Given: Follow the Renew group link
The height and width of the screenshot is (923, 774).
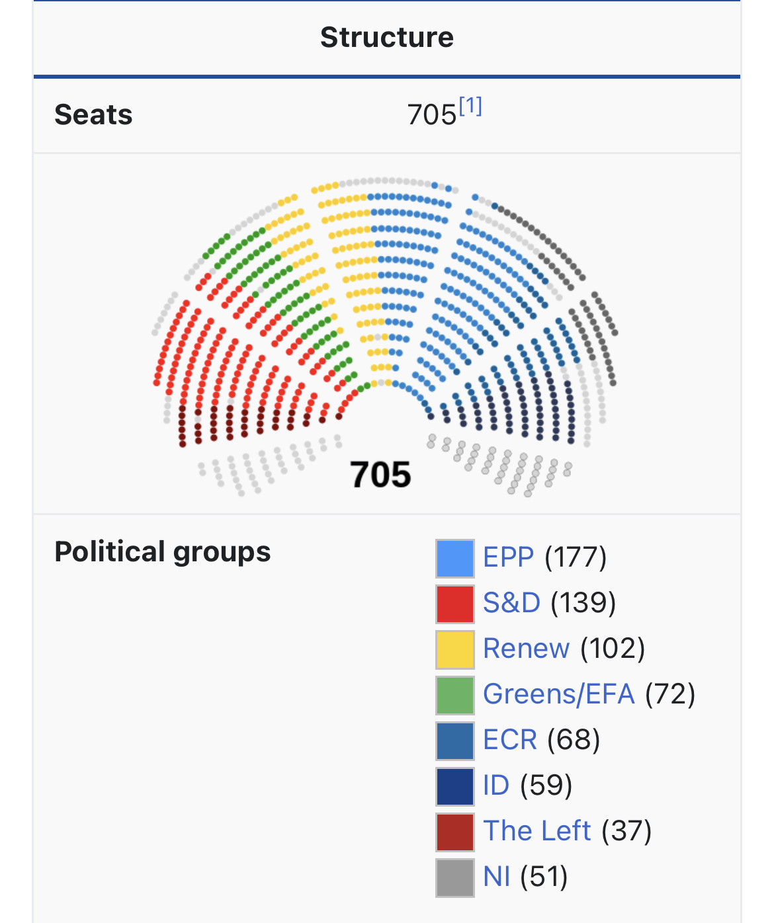Looking at the screenshot, I should pyautogui.click(x=526, y=649).
